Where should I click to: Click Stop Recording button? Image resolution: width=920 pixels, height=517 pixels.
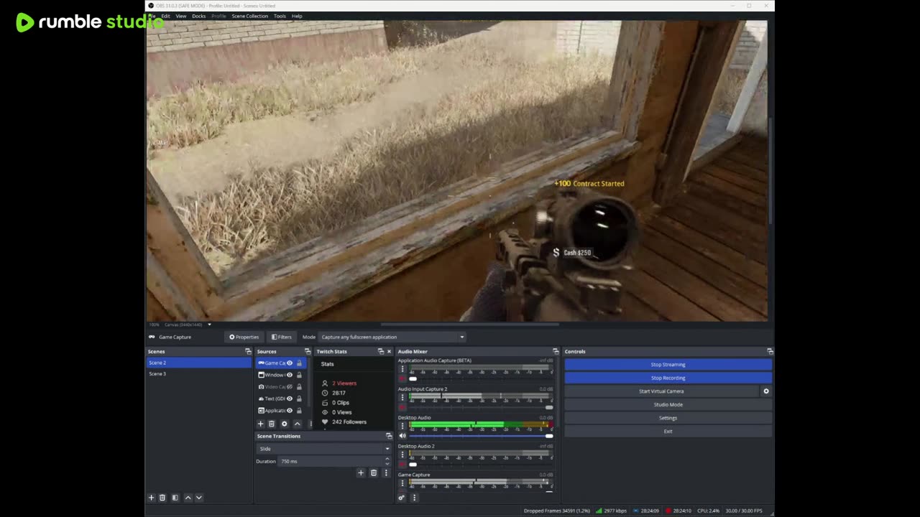pyautogui.click(x=668, y=378)
